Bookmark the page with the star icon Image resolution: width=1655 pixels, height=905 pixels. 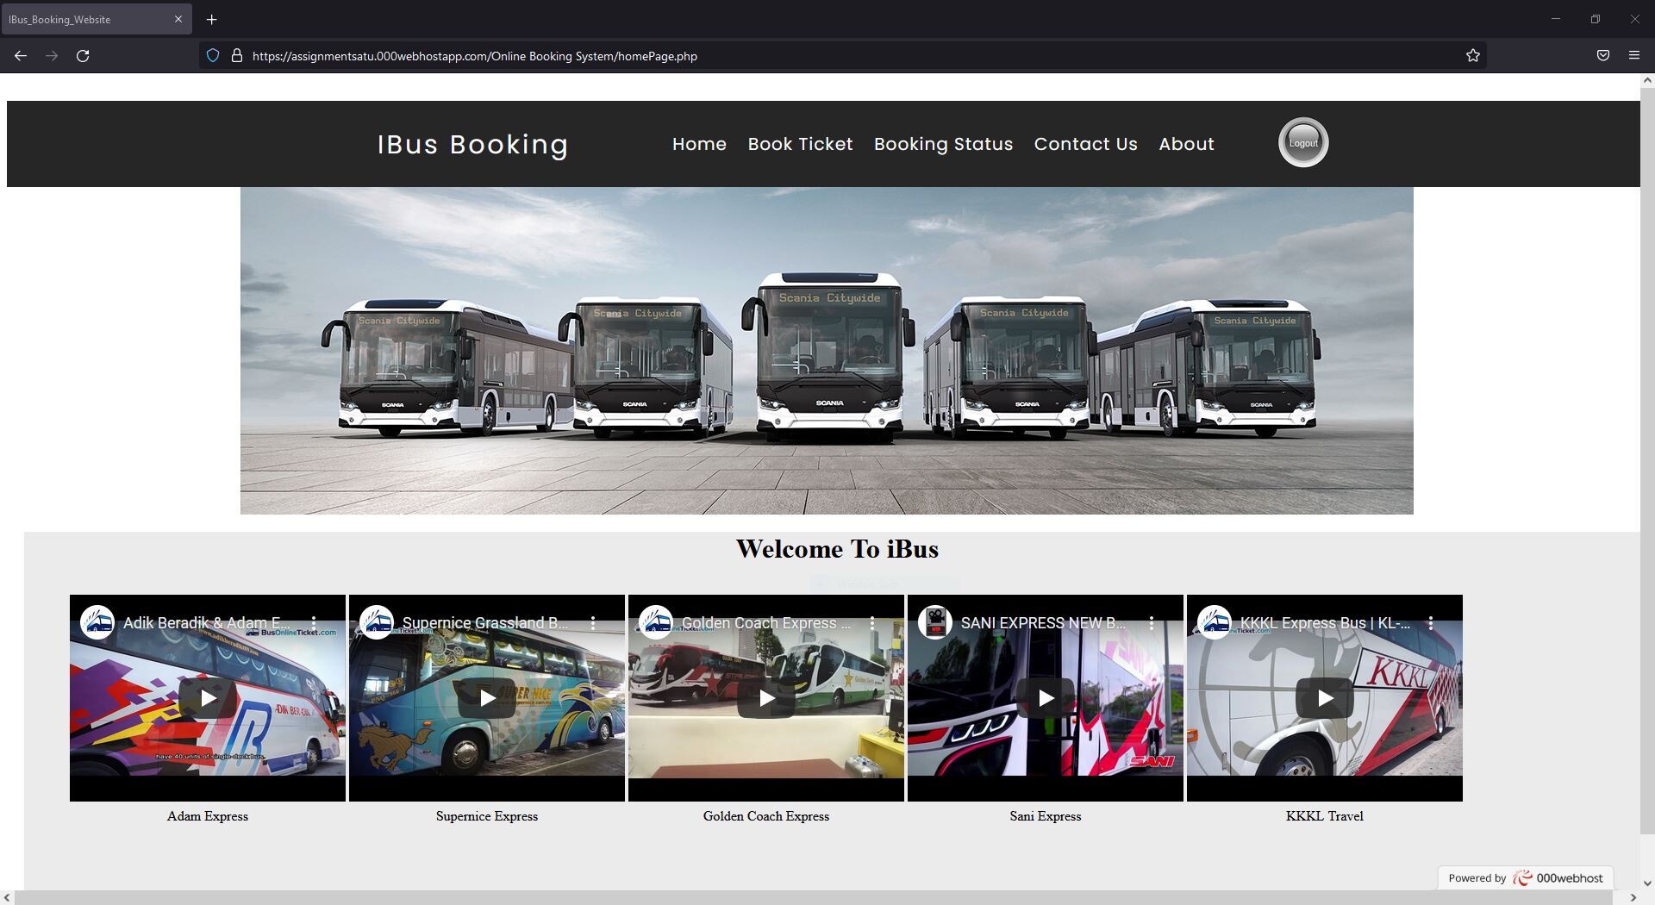coord(1473,55)
